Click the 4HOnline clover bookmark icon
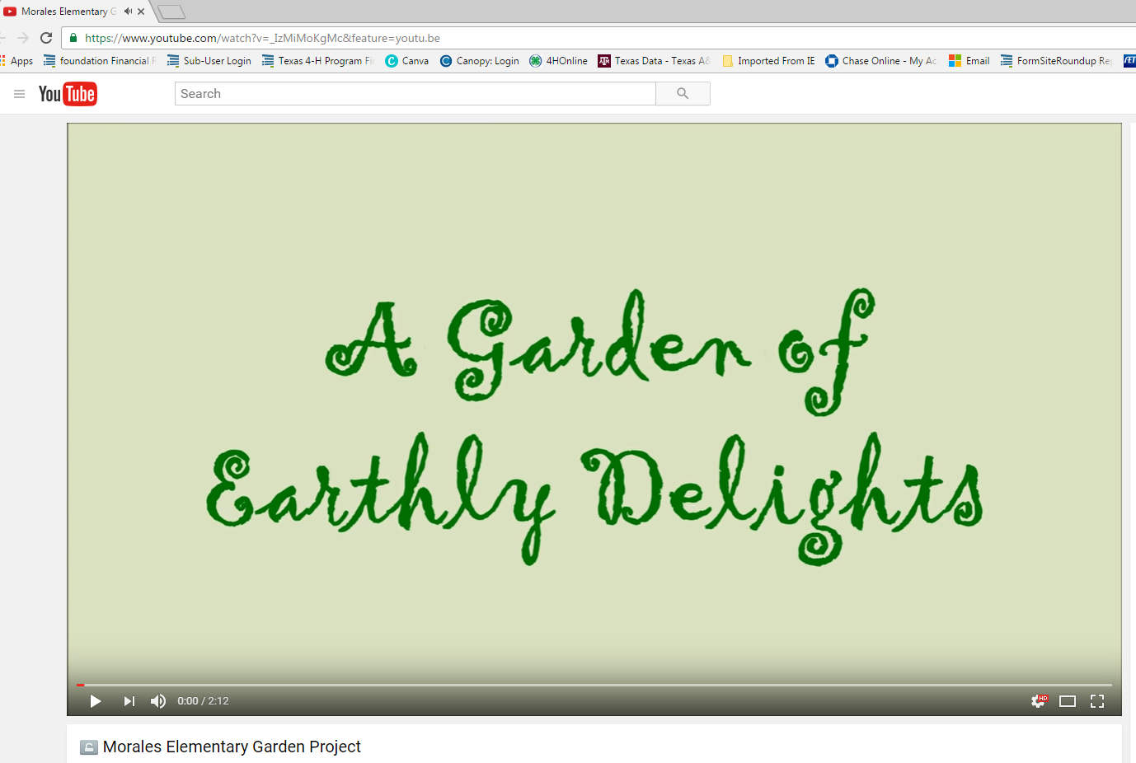Image resolution: width=1136 pixels, height=763 pixels. (536, 60)
